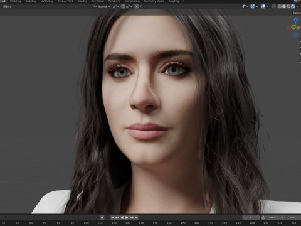Click the End frame field
This screenshot has width=301, height=226.
click(x=293, y=218)
